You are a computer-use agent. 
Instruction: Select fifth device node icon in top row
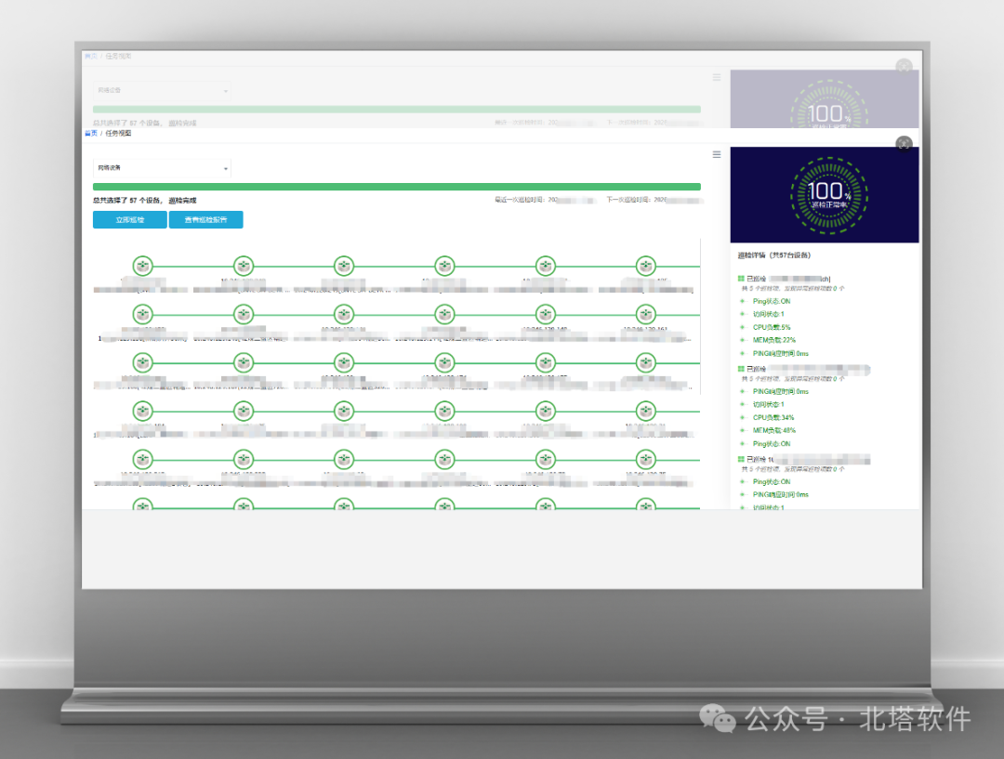(x=546, y=266)
